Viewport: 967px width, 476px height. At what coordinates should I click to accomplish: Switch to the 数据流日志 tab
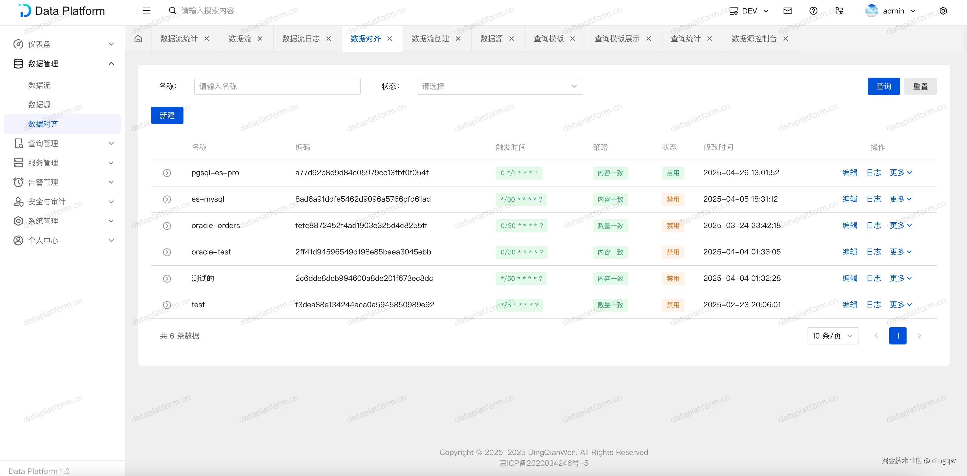coord(301,39)
